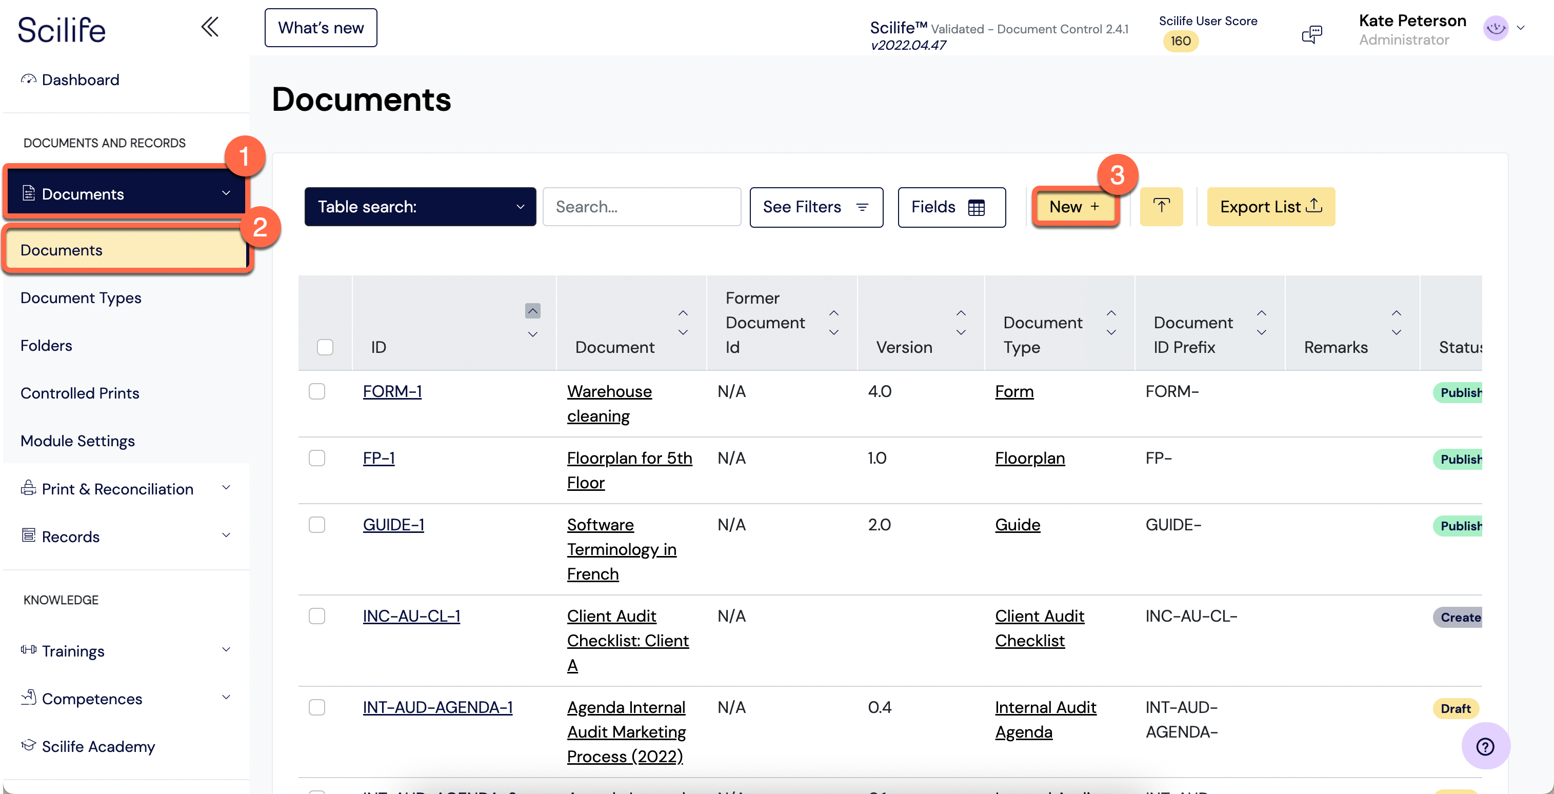Sort ID column ascending arrow
1554x794 pixels.
pos(532,310)
